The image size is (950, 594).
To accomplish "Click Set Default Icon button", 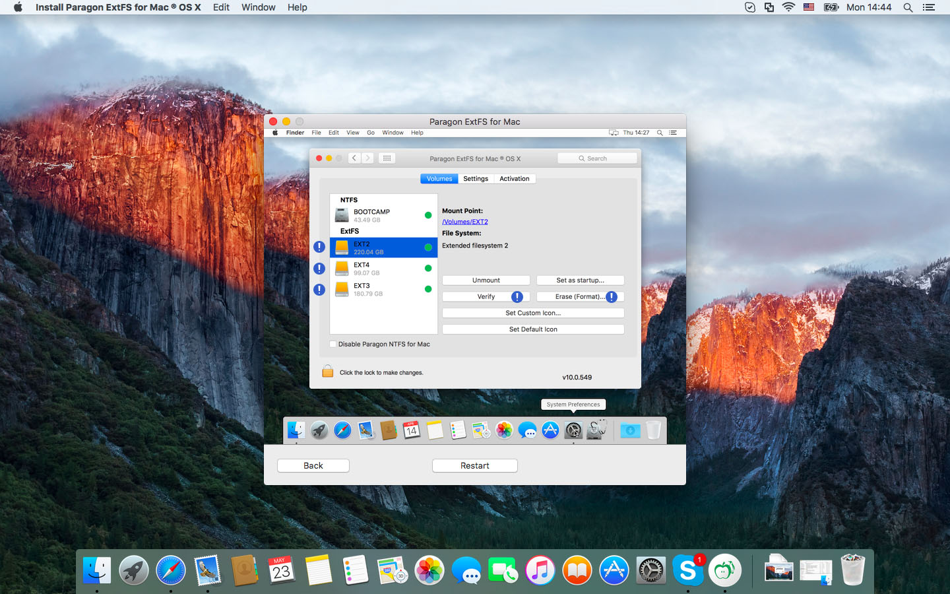I will pyautogui.click(x=533, y=329).
